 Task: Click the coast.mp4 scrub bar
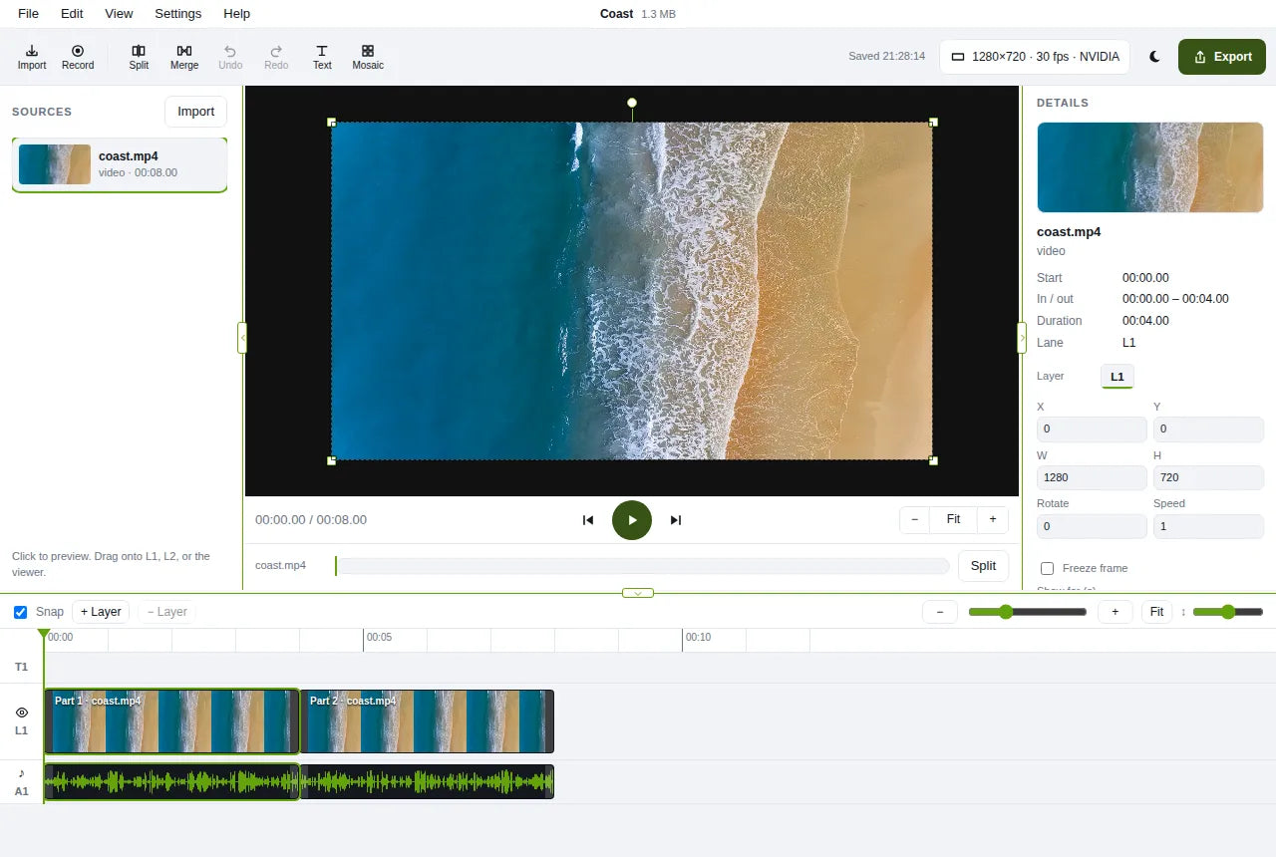tap(642, 566)
